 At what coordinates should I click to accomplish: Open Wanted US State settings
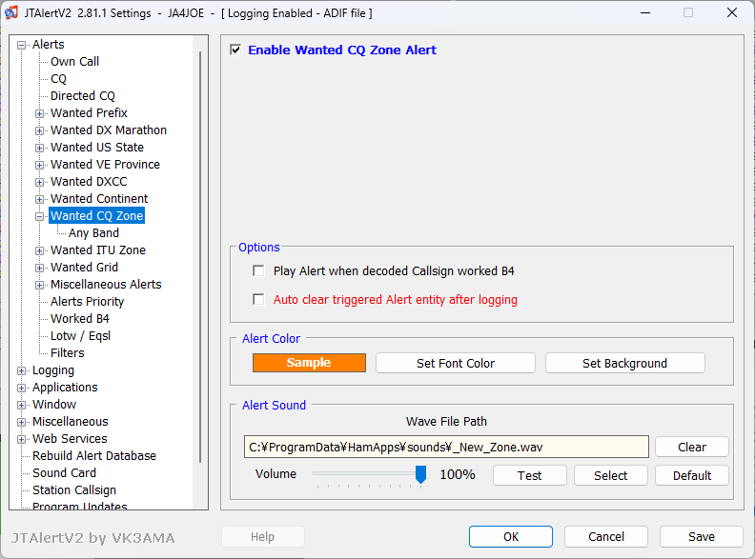pyautogui.click(x=97, y=148)
